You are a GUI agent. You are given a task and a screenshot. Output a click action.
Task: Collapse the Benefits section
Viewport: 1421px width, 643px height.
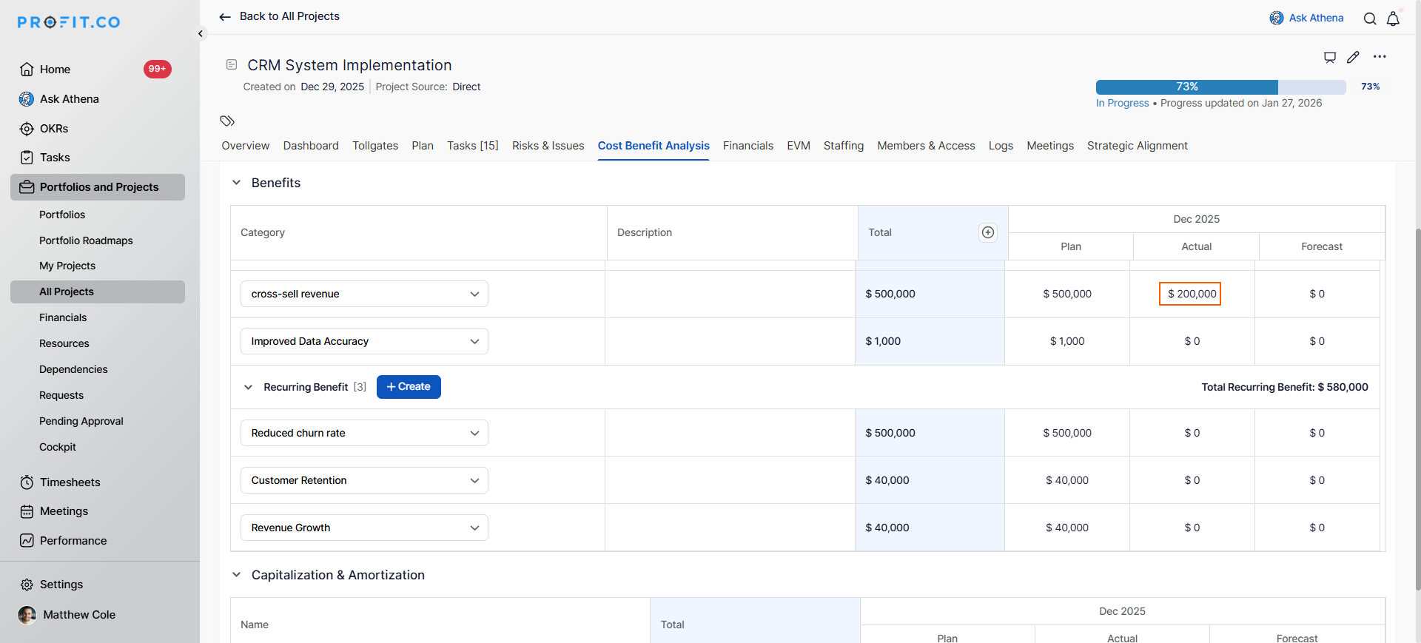(x=237, y=183)
